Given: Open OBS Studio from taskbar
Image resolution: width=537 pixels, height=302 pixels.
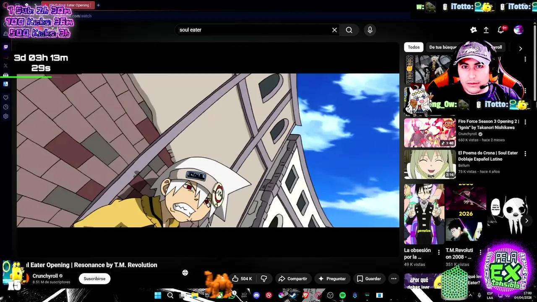Looking at the screenshot, I should point(330,295).
